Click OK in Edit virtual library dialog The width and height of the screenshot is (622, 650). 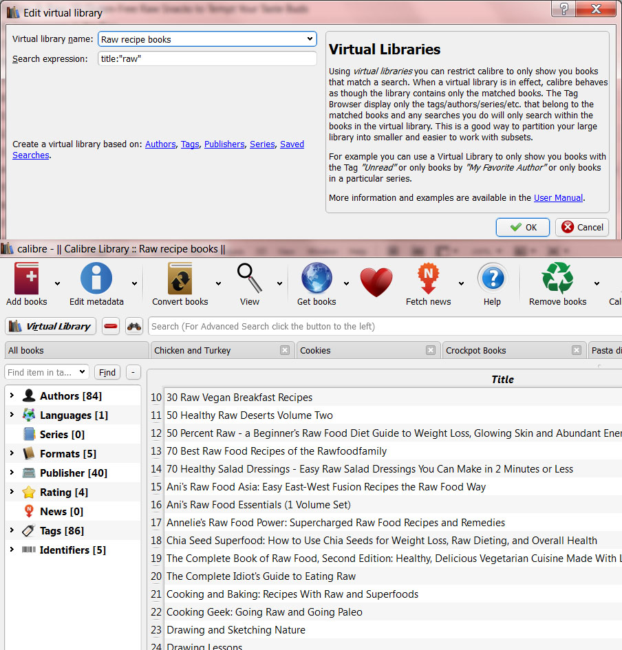pyautogui.click(x=522, y=227)
